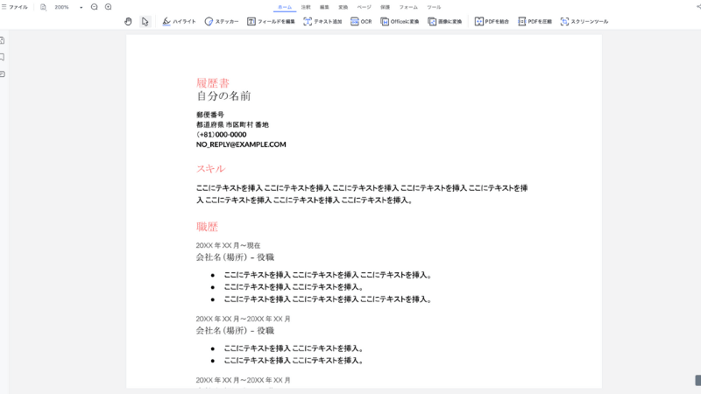The image size is (701, 394).
Task: Open the page thumbnails sidebar icon
Action: pos(3,40)
